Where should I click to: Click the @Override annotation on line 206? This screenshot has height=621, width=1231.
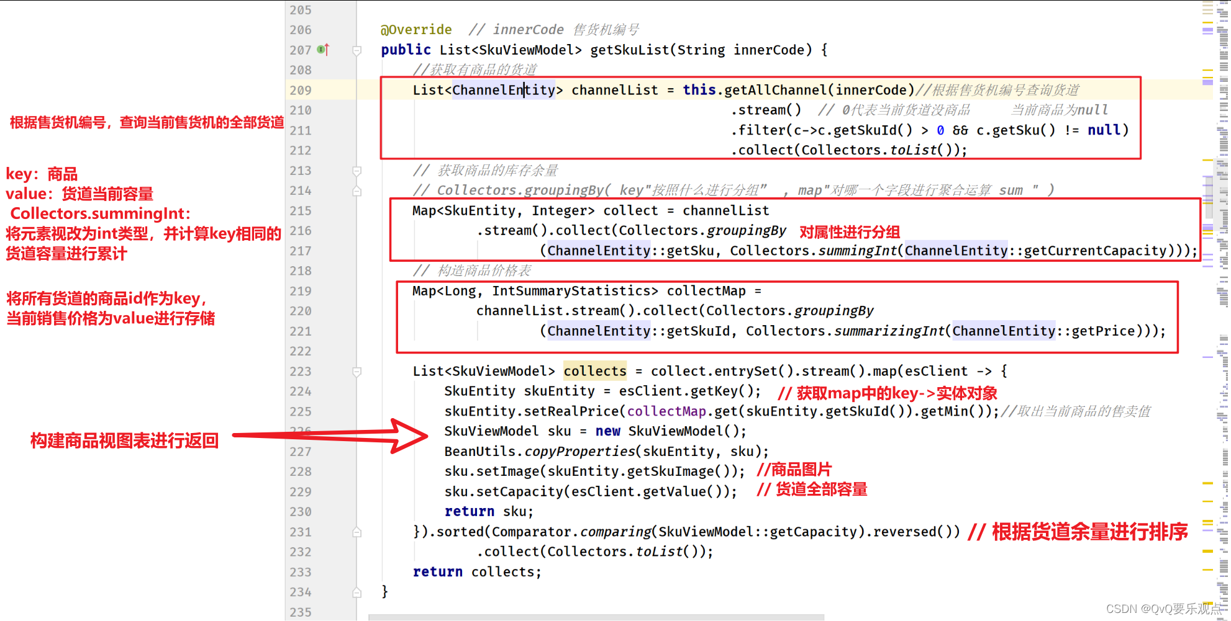(x=416, y=30)
